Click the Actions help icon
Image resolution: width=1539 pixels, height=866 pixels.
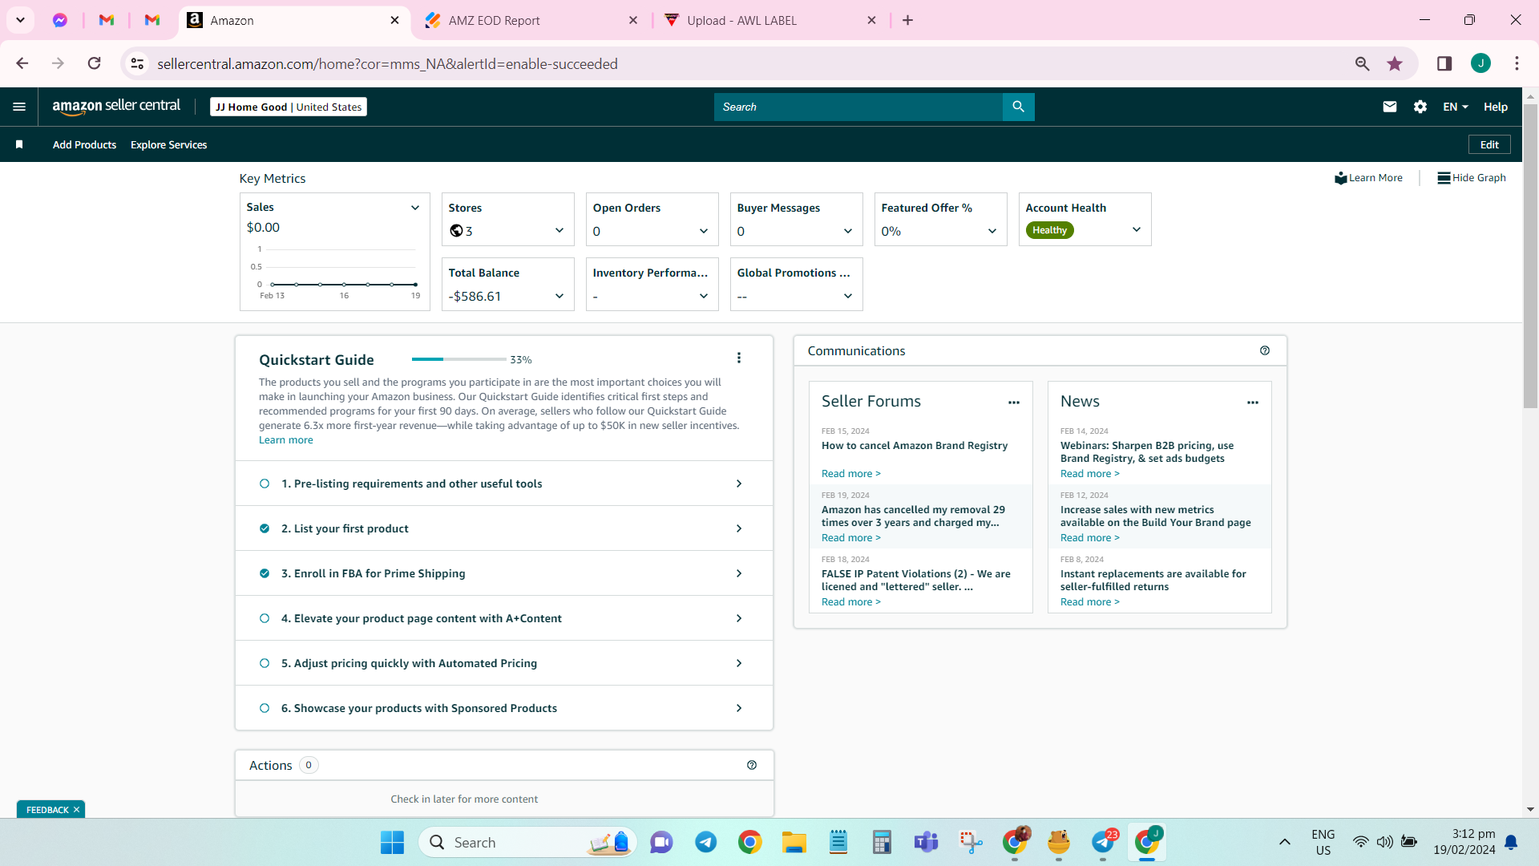752,765
